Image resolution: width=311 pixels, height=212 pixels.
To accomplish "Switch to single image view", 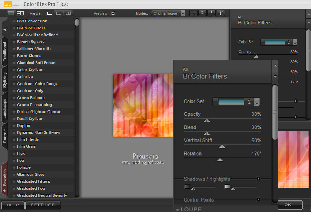I will tap(50, 13).
